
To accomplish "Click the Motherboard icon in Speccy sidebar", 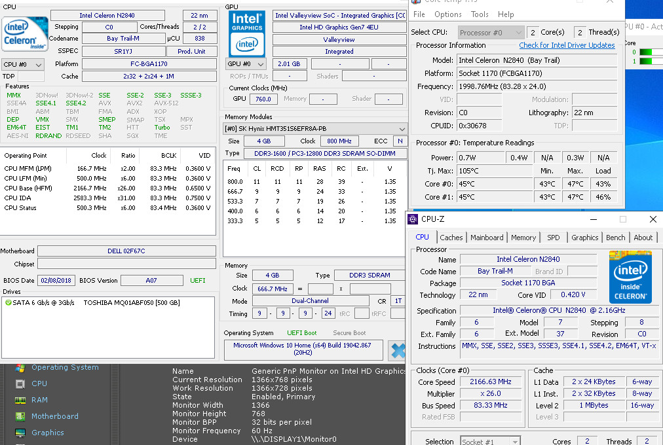I will 20,416.
